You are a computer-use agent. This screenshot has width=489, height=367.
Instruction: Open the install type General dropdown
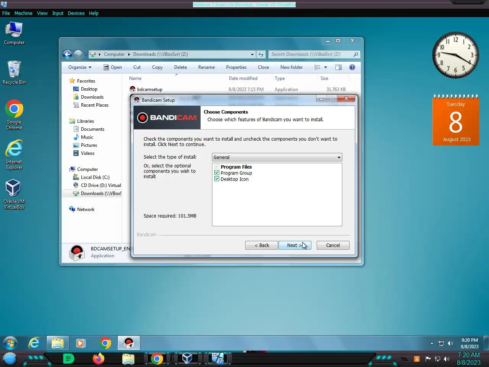tap(277, 157)
